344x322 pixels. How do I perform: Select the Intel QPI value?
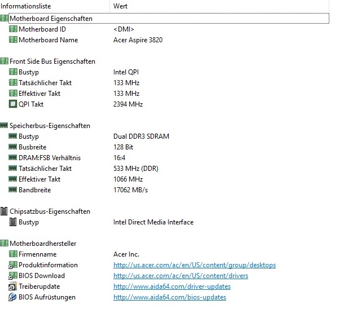[126, 72]
